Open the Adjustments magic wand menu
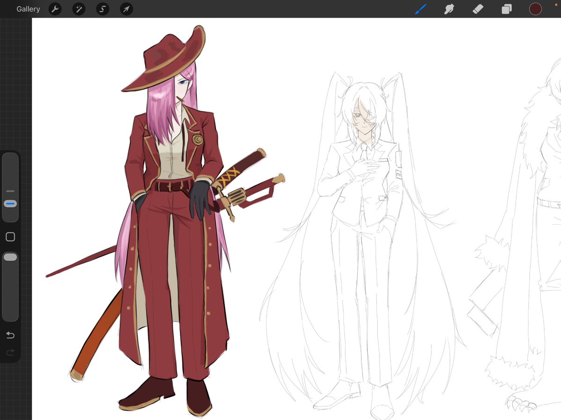This screenshot has height=420, width=561. tap(79, 9)
